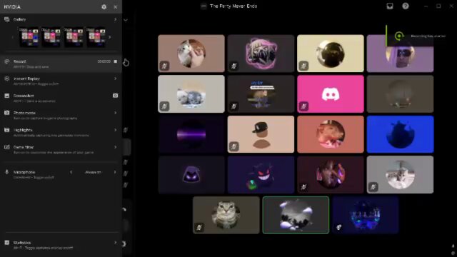This screenshot has height=257, width=457.
Task: Click muted icon on cap avatar tile
Action: pos(233,146)
